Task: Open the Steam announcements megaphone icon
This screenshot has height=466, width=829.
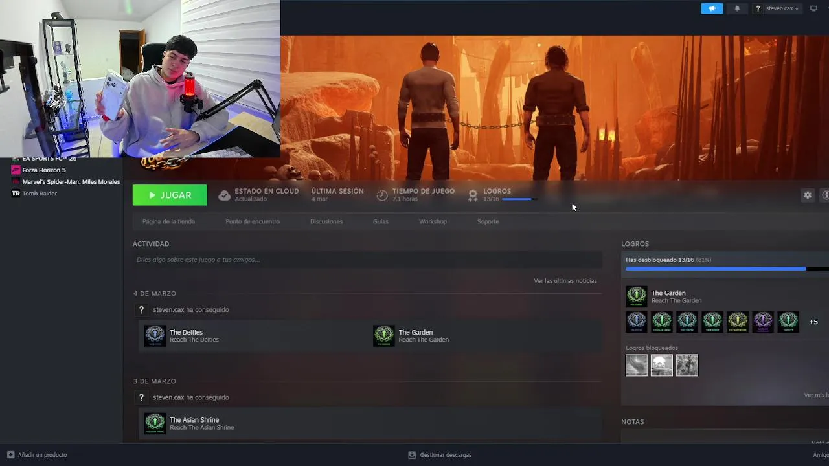Action: (712, 8)
